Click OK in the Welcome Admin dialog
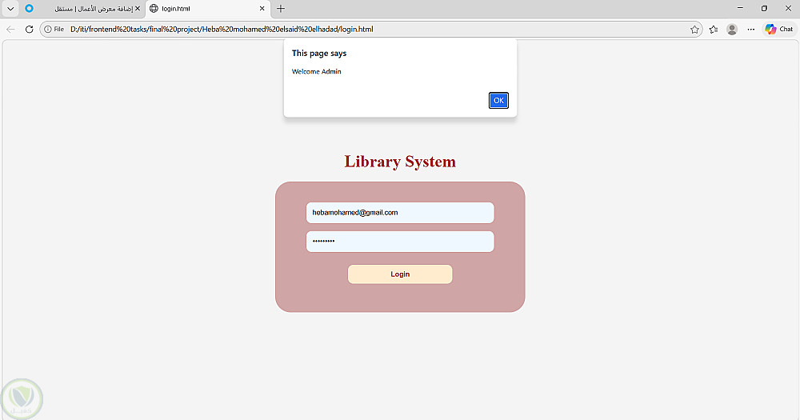Image resolution: width=800 pixels, height=420 pixels. [498, 101]
